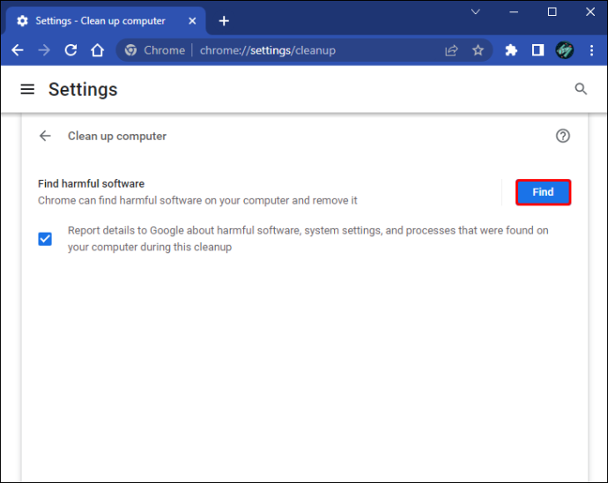608x483 pixels.
Task: Go back from Clean up computer
Action: coord(45,136)
